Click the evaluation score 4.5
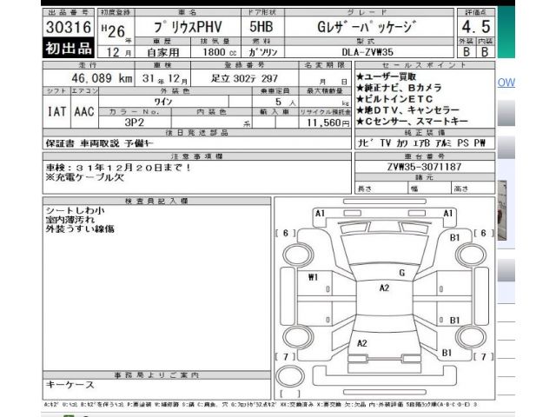Screen dimensions: 556x417 (x=476, y=27)
